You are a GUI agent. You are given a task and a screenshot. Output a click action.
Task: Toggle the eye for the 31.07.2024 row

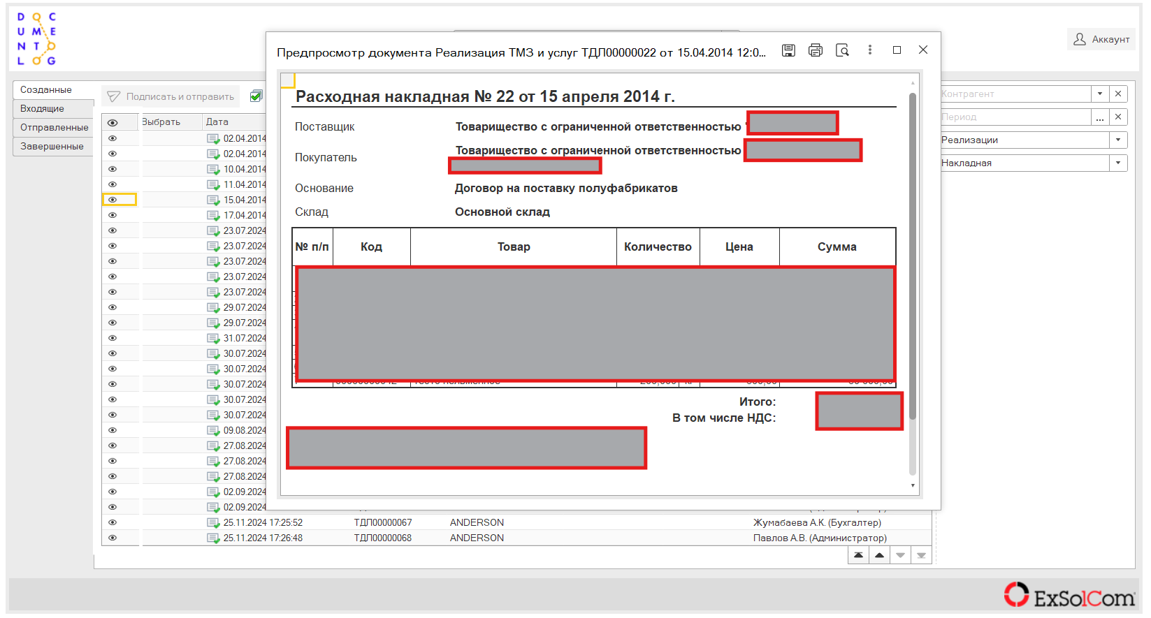112,338
